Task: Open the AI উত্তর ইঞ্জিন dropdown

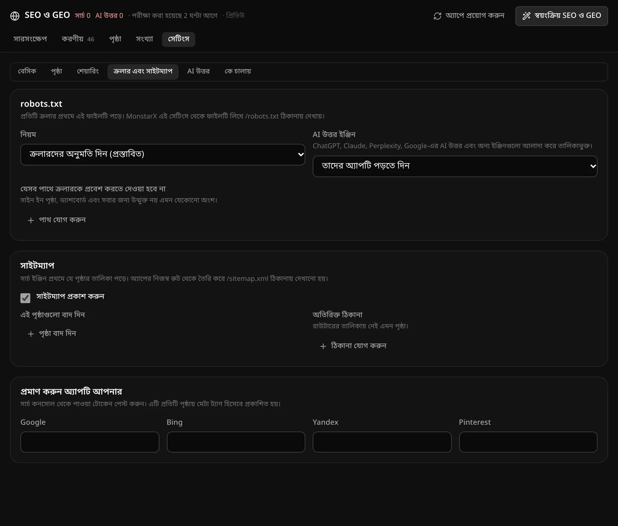Action: [x=455, y=166]
